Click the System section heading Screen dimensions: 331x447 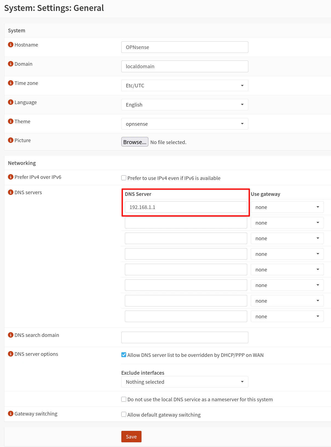tap(17, 30)
